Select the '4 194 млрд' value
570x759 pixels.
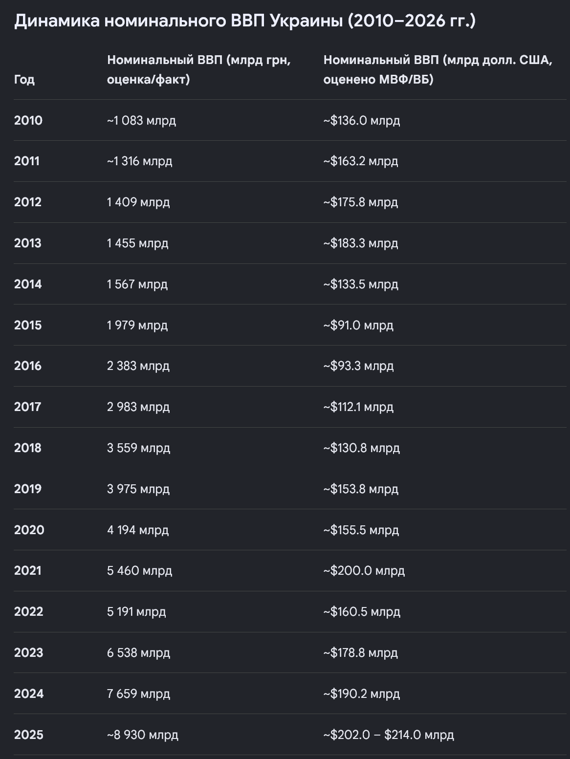coord(138,530)
